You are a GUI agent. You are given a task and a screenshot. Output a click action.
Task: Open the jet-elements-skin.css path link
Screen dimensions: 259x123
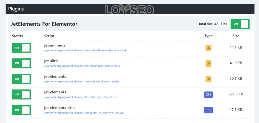click(x=84, y=113)
